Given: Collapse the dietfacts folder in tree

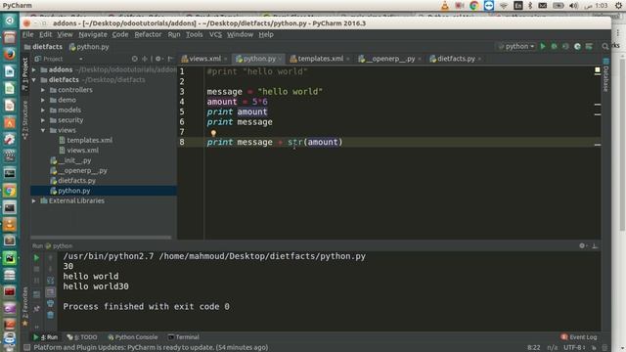Looking at the screenshot, I should (34, 80).
